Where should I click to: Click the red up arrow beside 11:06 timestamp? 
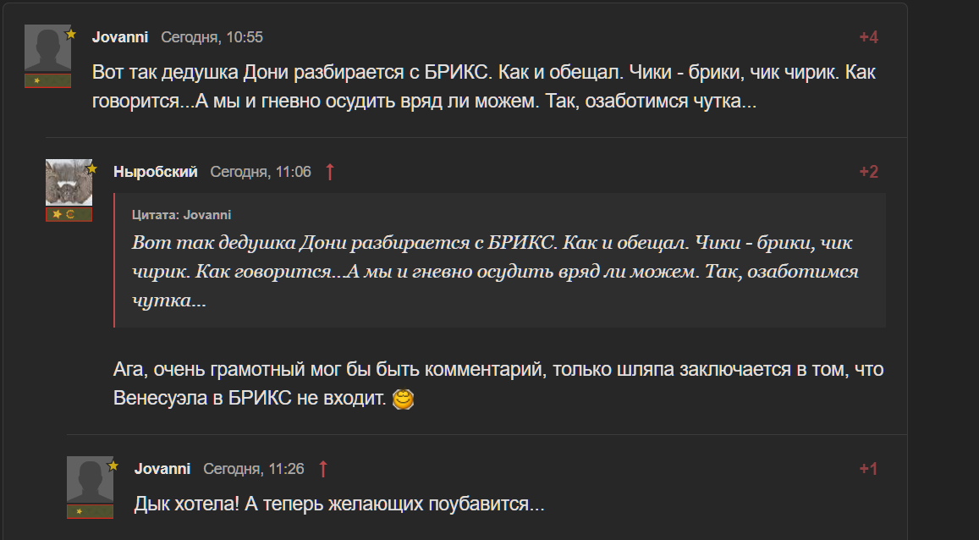coord(330,172)
